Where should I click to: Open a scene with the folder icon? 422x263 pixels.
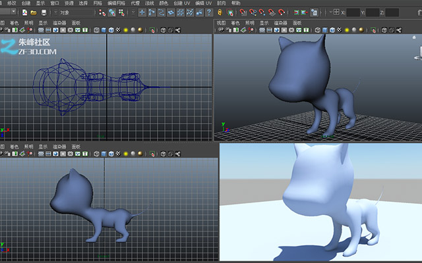point(34,12)
